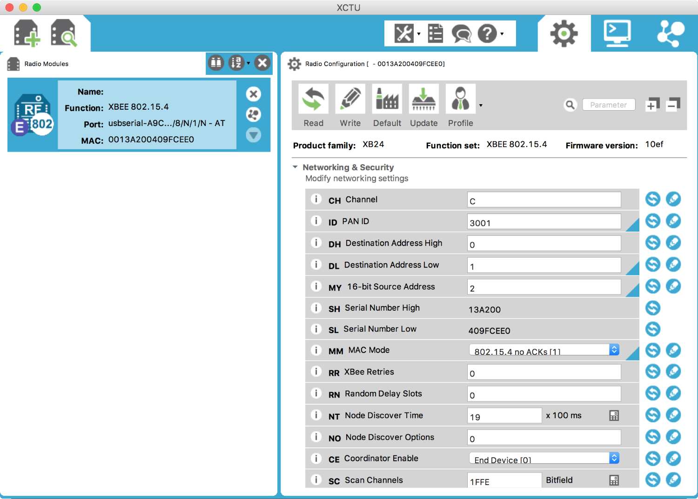Refresh the Serial Number High value
Viewport: 698px width, 499px height.
point(653,307)
